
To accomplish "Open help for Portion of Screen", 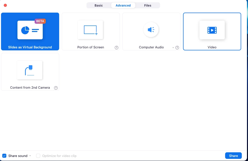I will point(117,48).
